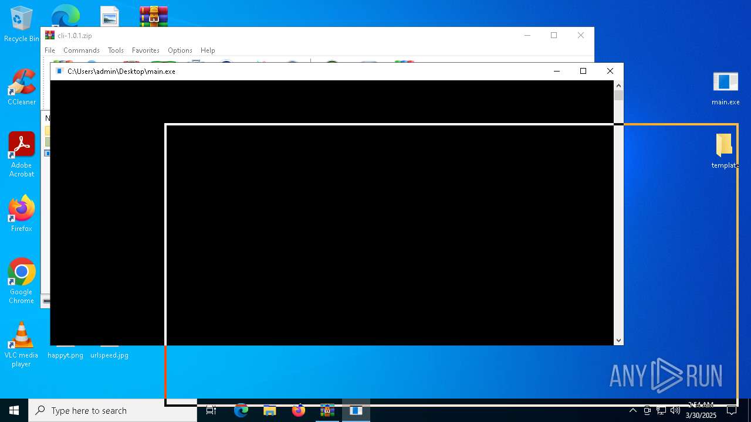Select the happyt.png file label
Viewport: 751px width, 422px height.
pos(65,355)
